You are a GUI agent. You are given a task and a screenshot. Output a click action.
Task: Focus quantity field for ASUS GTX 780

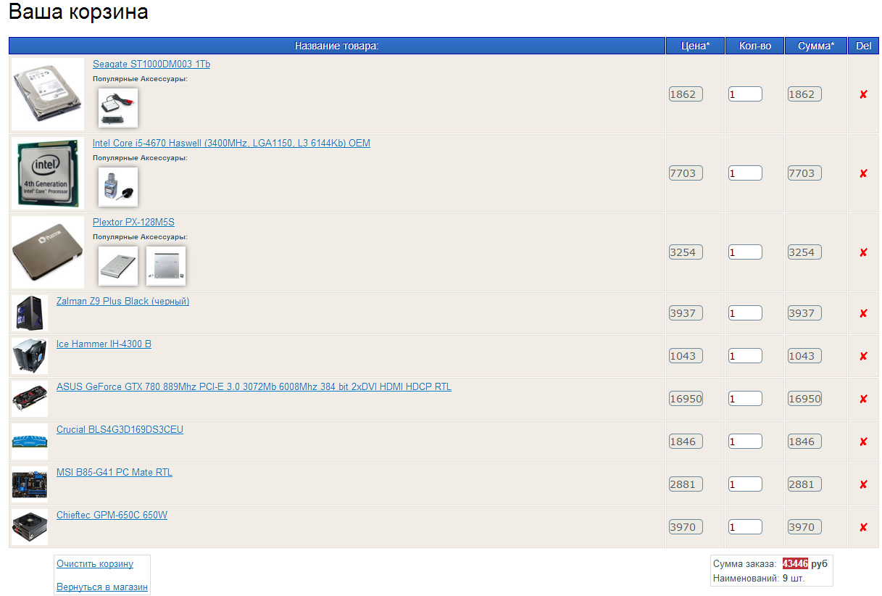click(x=745, y=399)
